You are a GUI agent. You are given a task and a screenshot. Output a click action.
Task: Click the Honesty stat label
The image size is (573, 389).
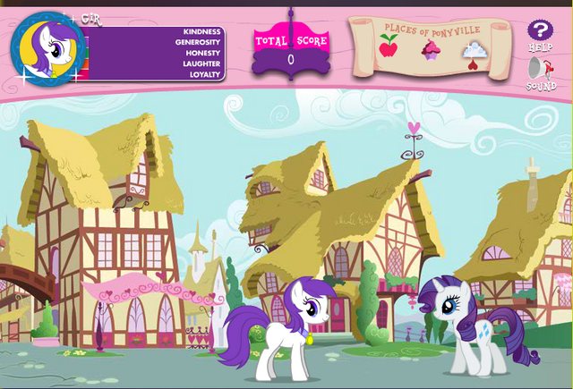203,53
